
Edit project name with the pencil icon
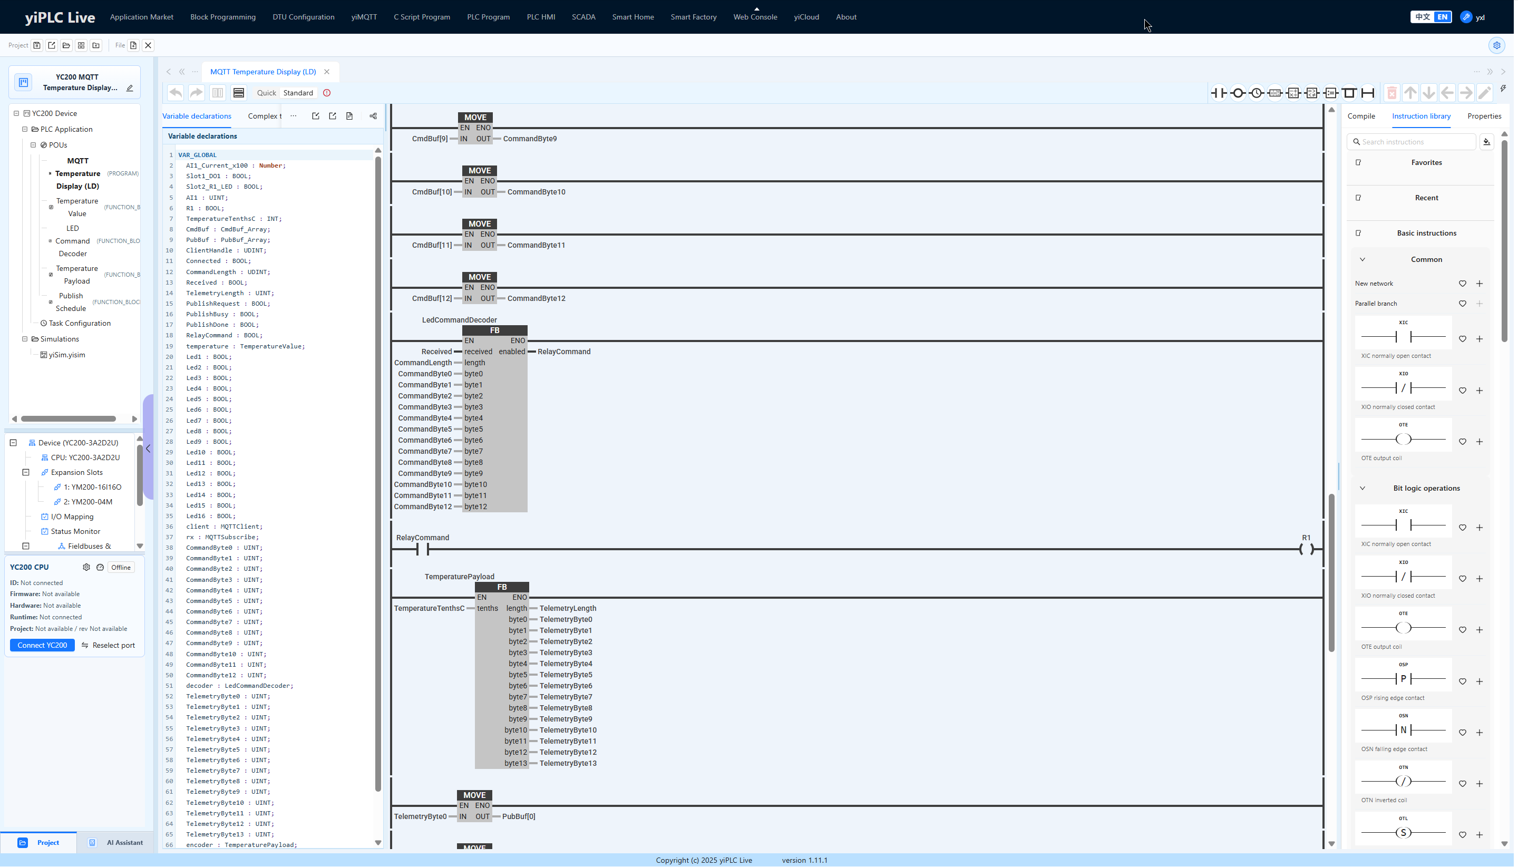[130, 88]
